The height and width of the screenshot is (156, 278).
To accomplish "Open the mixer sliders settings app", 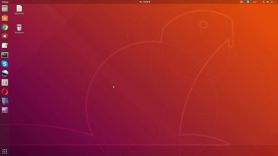I will point(5,82).
